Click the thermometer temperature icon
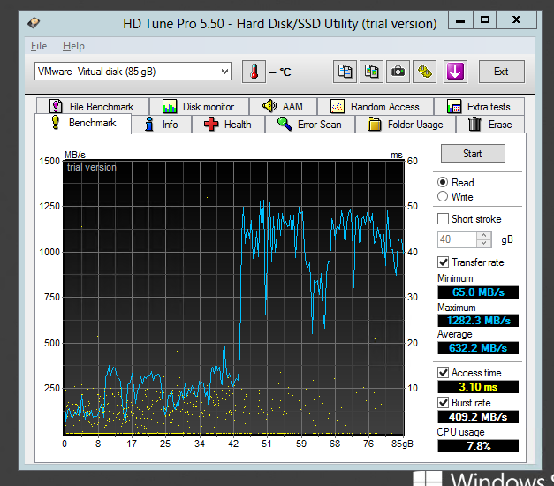The height and width of the screenshot is (486, 554). (254, 72)
